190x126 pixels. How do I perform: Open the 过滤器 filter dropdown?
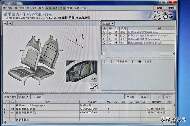coord(108,24)
